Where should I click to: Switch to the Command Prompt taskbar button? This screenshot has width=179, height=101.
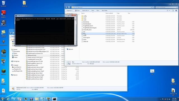[55, 99]
